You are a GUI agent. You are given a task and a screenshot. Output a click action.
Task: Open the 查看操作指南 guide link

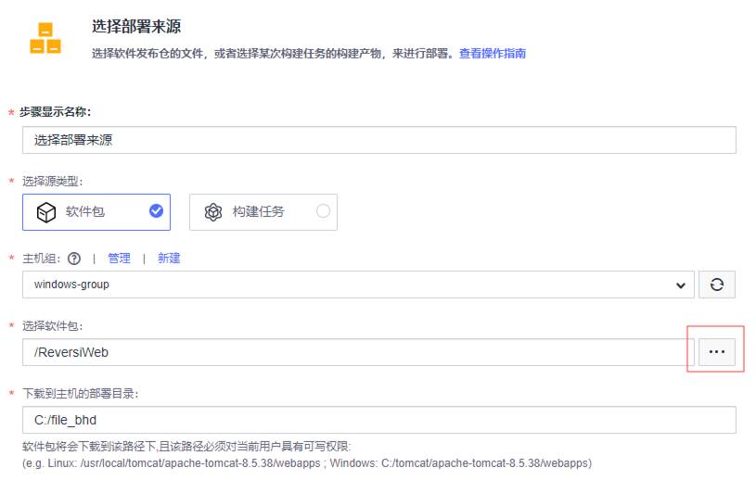coord(492,54)
